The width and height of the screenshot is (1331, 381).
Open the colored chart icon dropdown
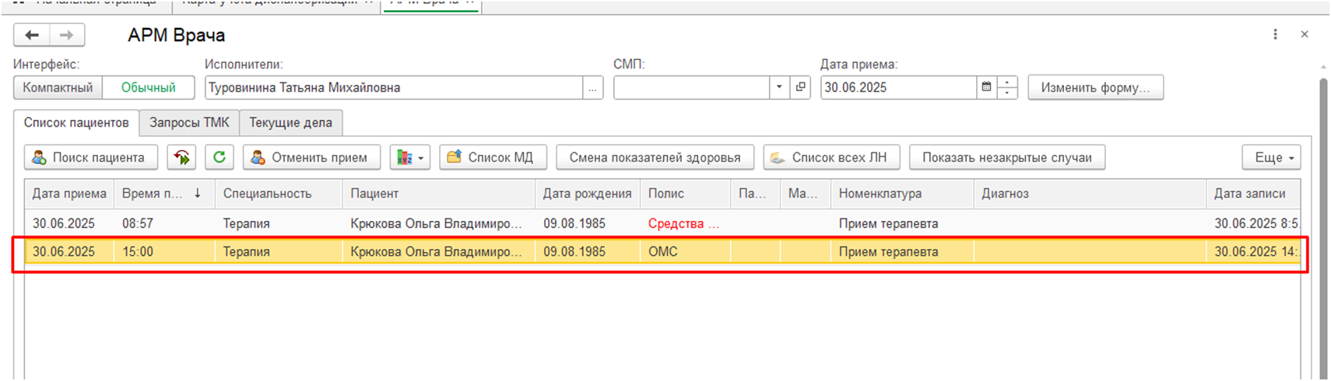[x=409, y=157]
